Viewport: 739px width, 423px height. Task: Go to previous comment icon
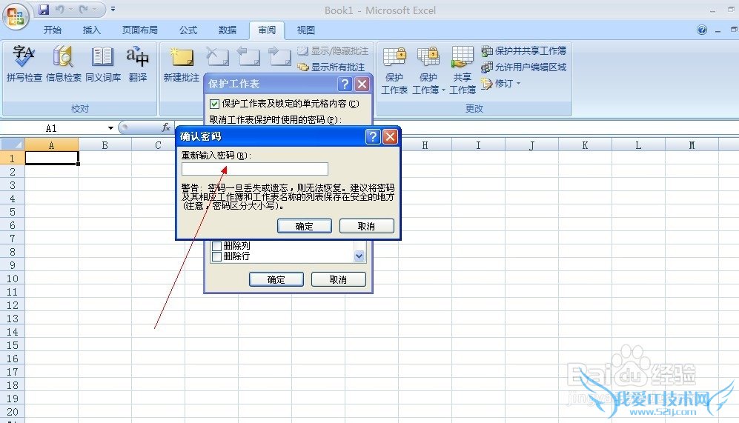tap(248, 57)
